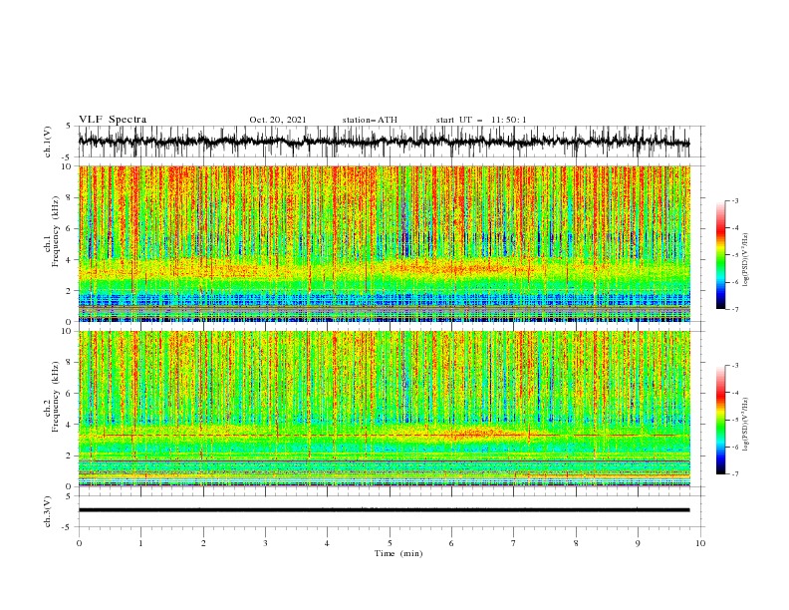
Task: Click the "2" tick on the time axis
Action: coord(203,543)
